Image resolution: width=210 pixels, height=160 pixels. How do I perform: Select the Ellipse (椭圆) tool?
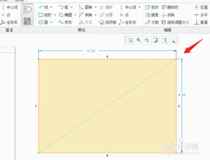click(x=66, y=15)
